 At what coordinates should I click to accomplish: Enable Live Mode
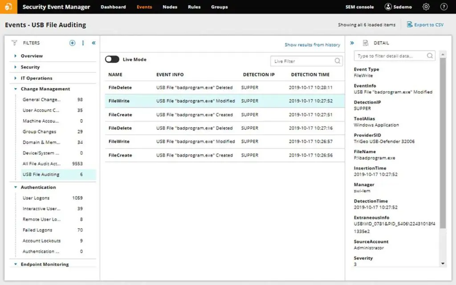[x=112, y=59]
